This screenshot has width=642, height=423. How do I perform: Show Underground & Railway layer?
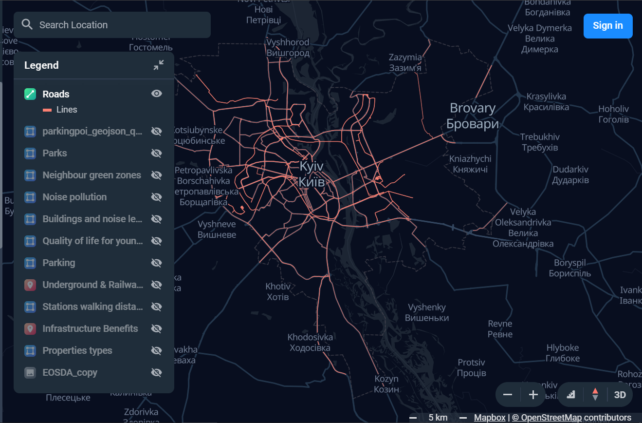tap(156, 285)
